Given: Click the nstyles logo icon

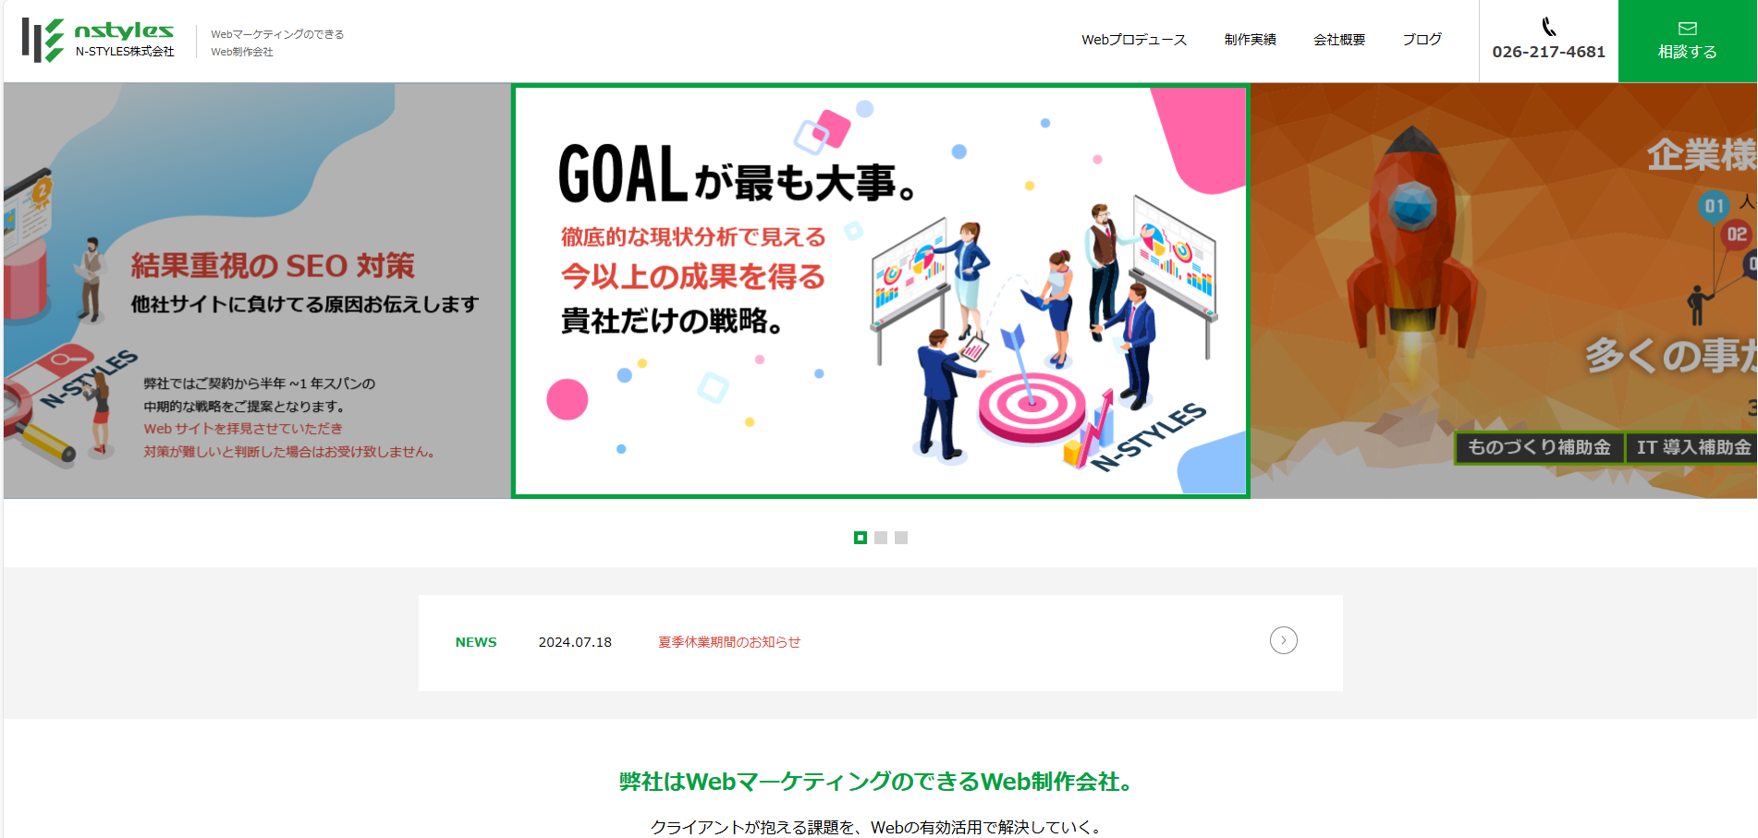Looking at the screenshot, I should click(x=43, y=40).
